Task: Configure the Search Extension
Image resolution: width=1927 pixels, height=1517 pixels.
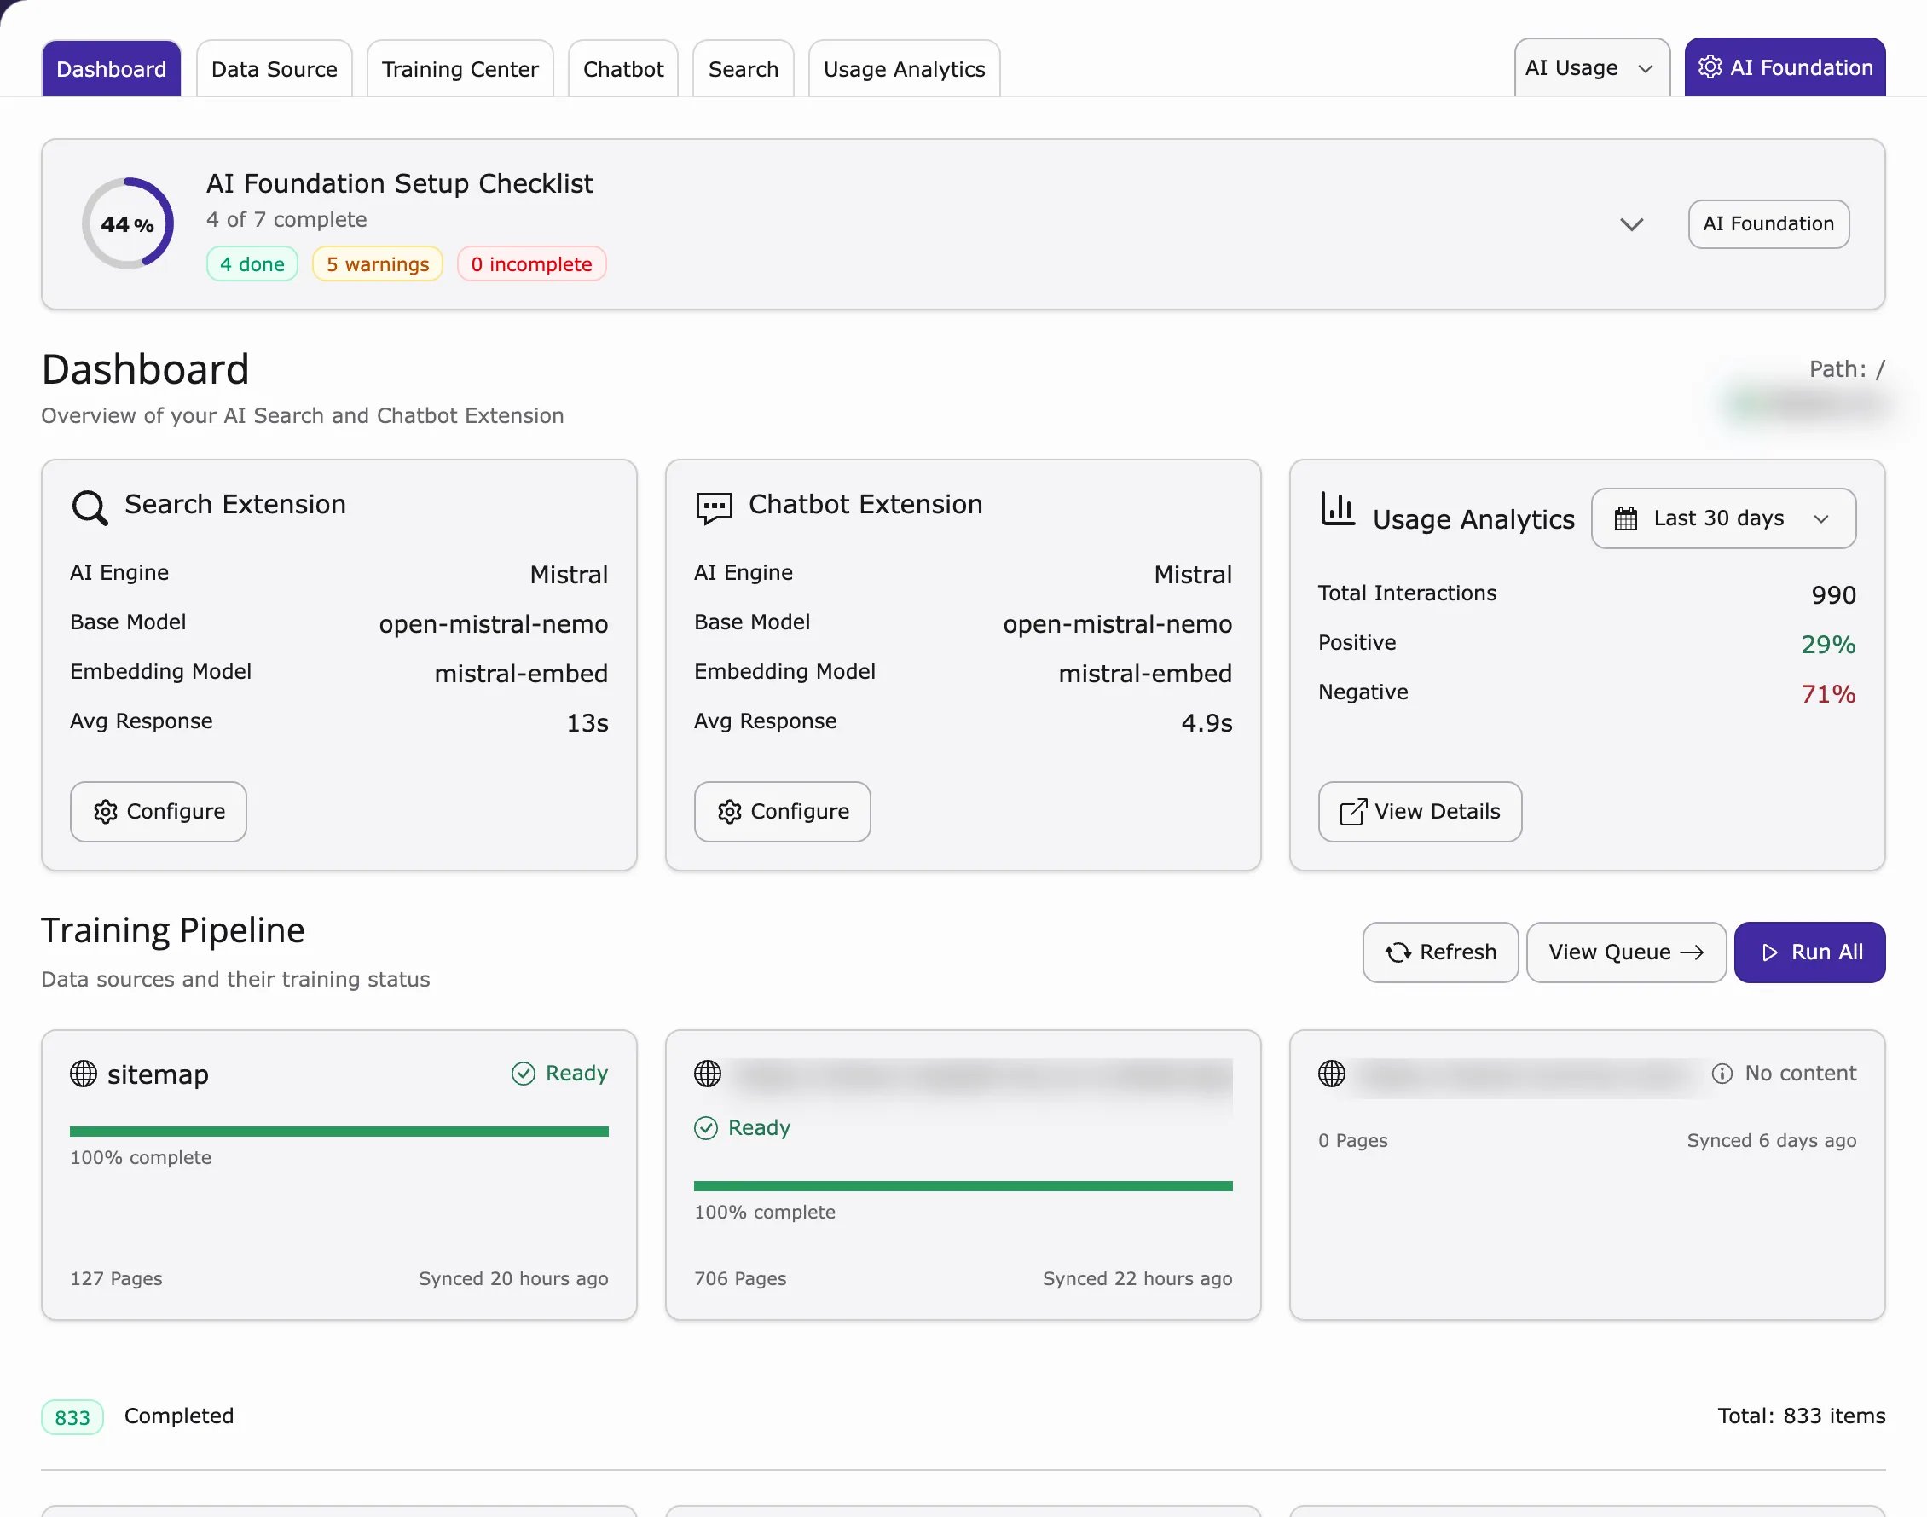Action: [x=158, y=811]
